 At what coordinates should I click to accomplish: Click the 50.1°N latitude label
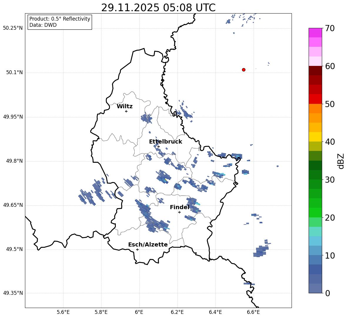point(14,73)
